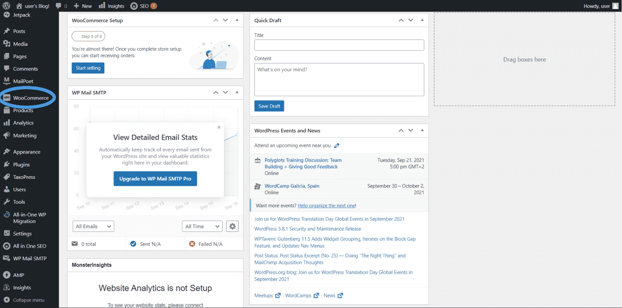Screen dimensions: 622x308
Task: Move WooCommerce Setup panel down
Action: [225, 20]
